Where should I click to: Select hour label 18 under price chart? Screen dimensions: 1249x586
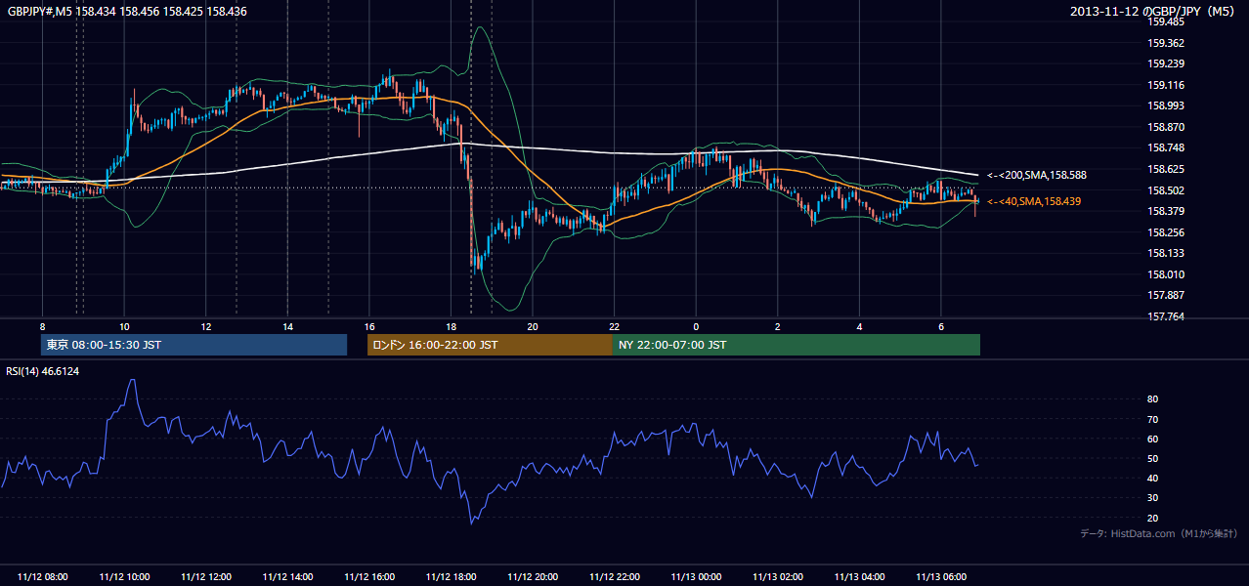click(451, 326)
